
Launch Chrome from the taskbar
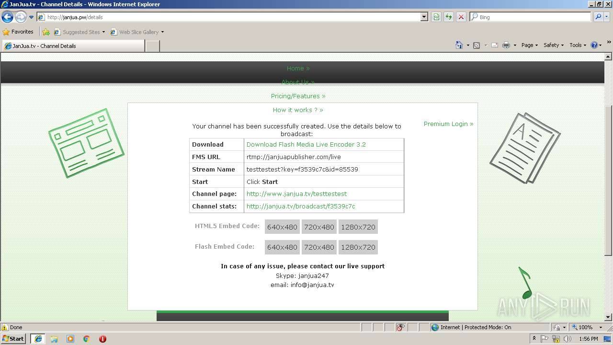(x=87, y=339)
